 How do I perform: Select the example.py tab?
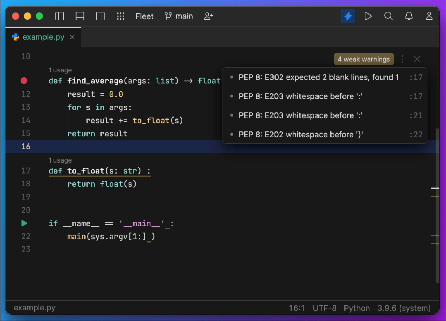pos(43,37)
